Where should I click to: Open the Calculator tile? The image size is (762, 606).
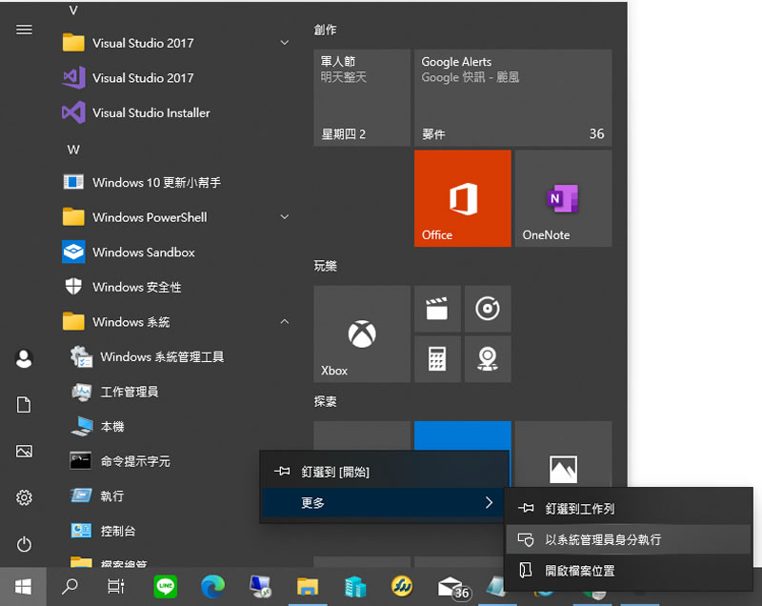pyautogui.click(x=437, y=359)
